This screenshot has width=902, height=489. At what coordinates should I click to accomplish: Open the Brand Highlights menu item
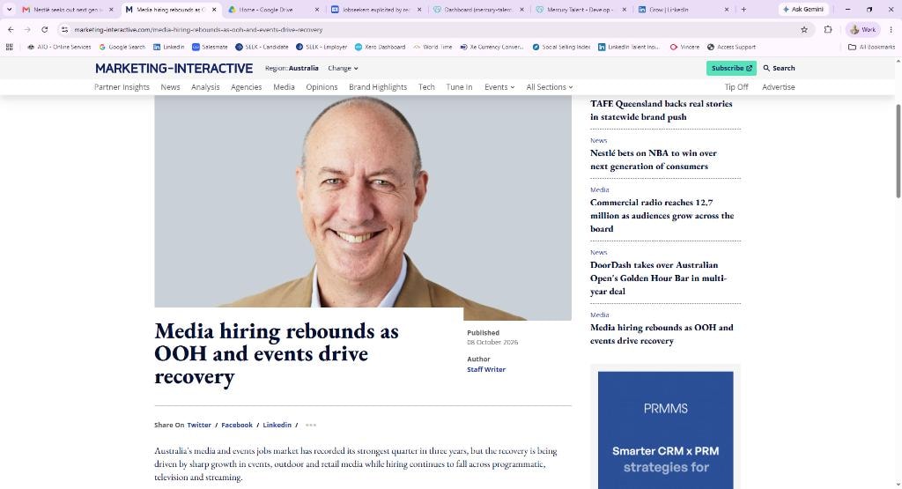tap(378, 87)
